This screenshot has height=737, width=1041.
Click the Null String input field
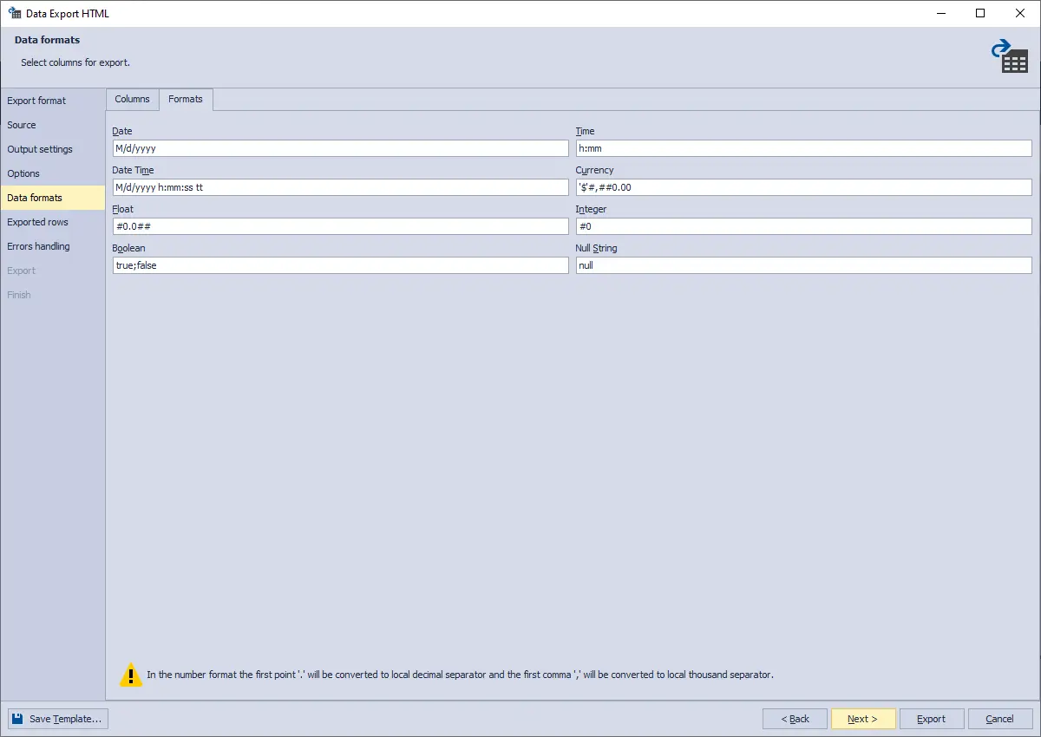click(803, 264)
